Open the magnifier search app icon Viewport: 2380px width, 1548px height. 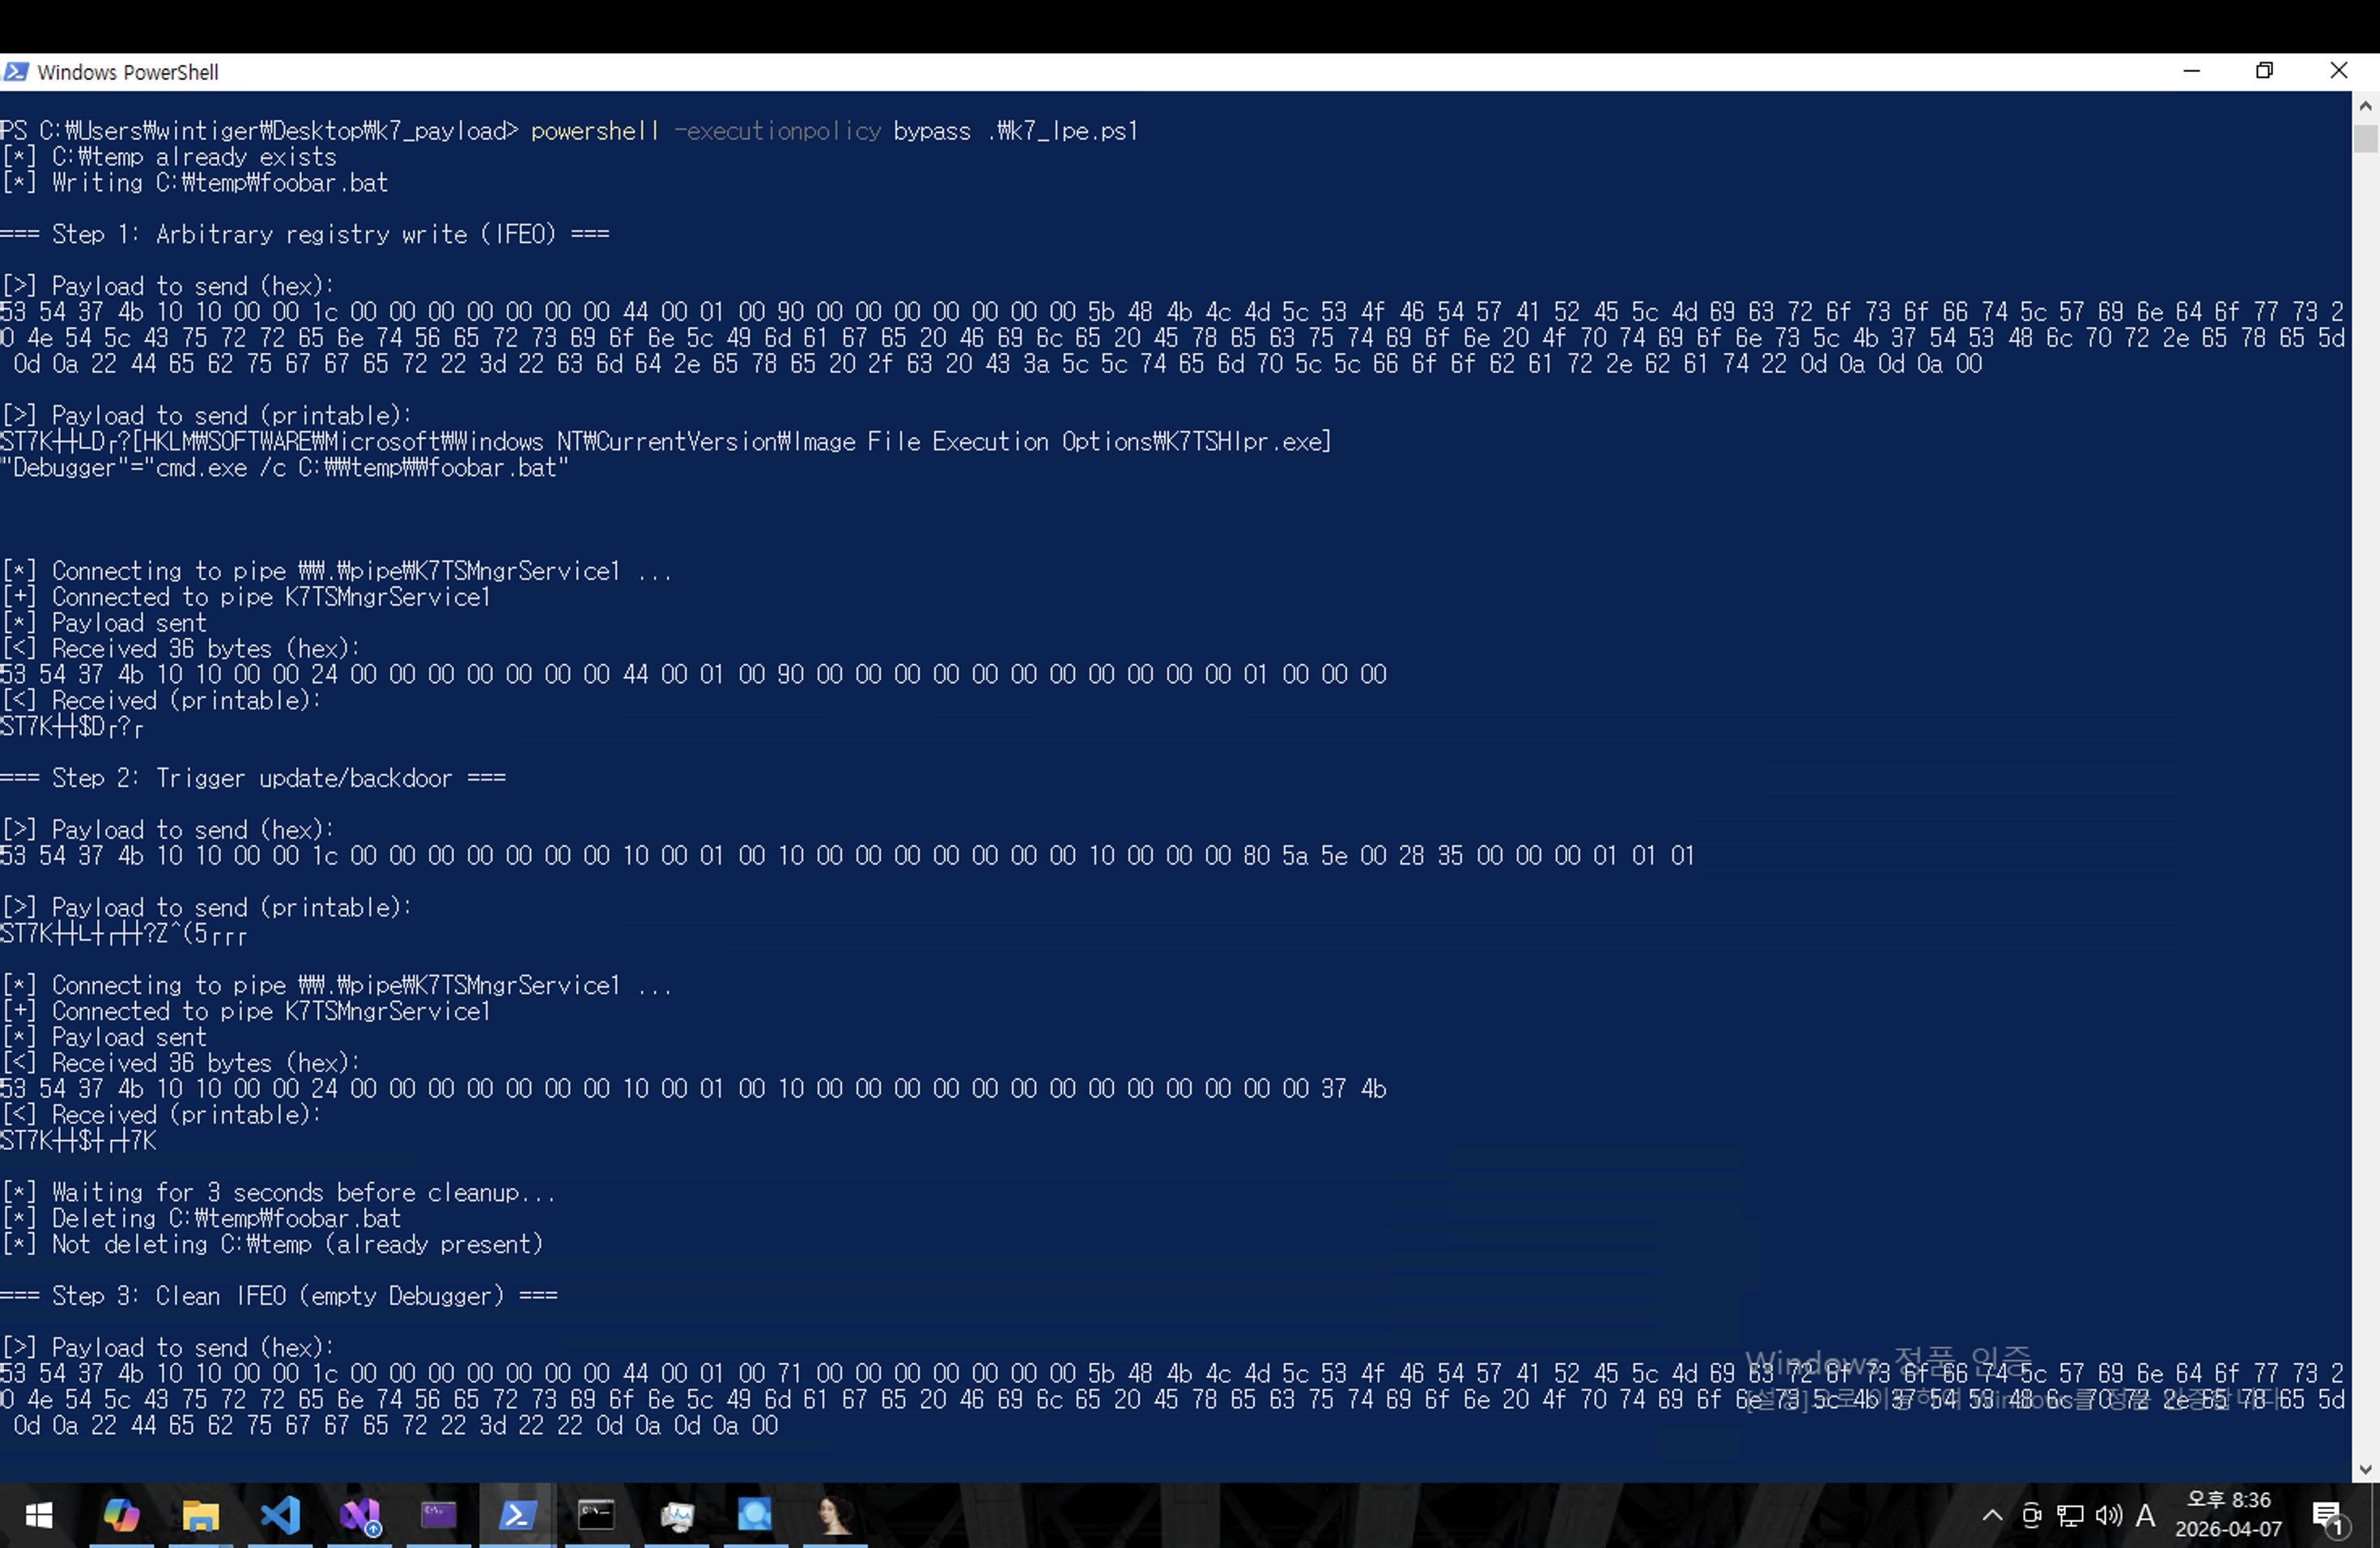[x=754, y=1516]
